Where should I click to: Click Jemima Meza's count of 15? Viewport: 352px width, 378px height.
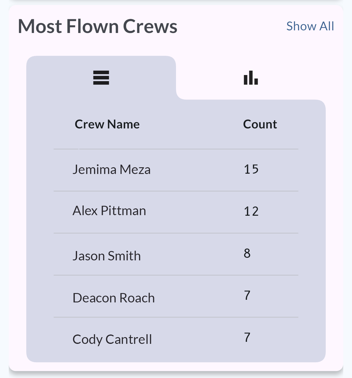click(x=251, y=169)
